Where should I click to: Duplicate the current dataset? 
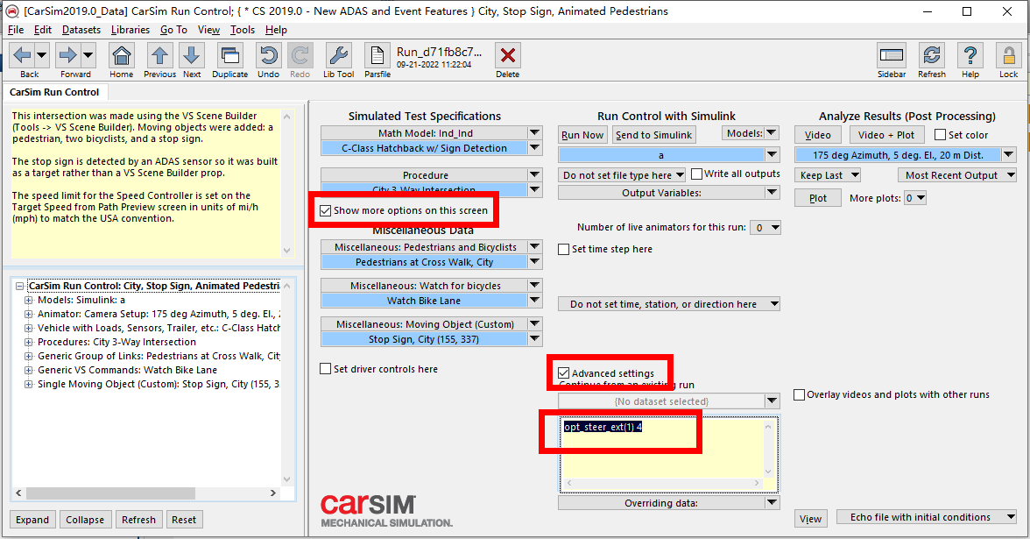pos(229,55)
